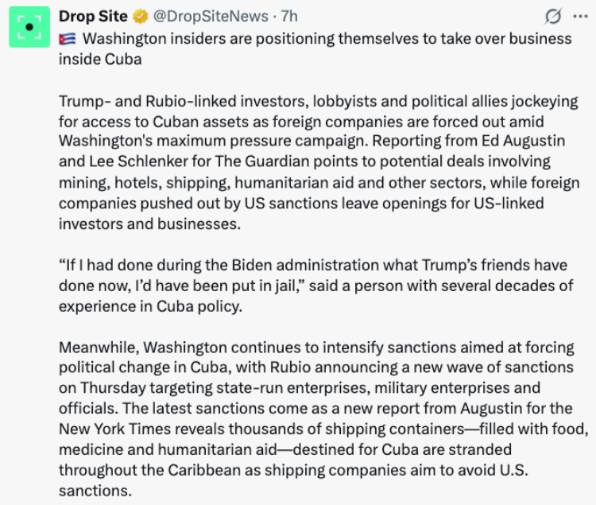Click the gold verified badge

pyautogui.click(x=140, y=17)
